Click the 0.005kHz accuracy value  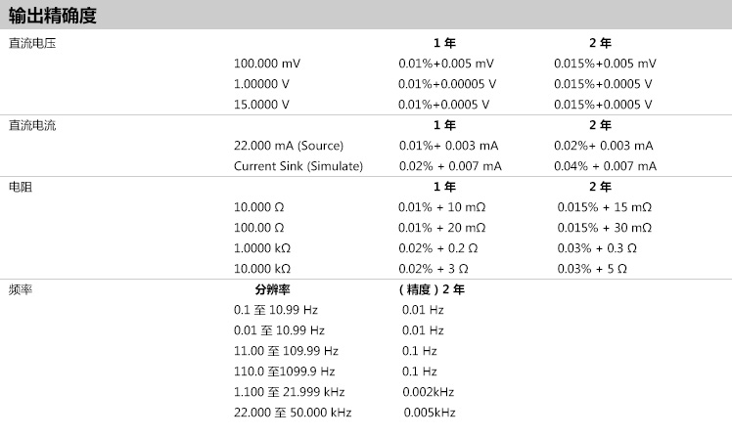tap(430, 413)
